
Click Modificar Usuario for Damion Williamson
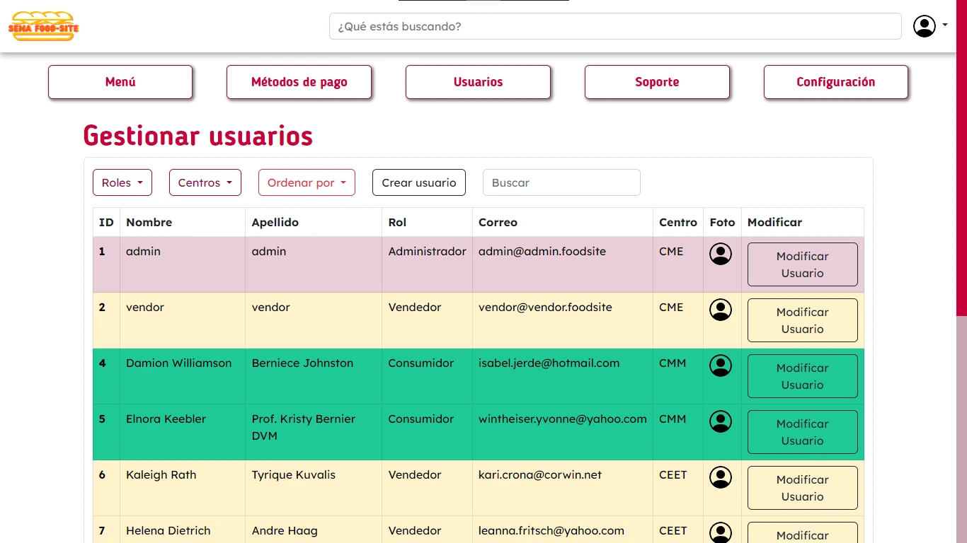[803, 376]
